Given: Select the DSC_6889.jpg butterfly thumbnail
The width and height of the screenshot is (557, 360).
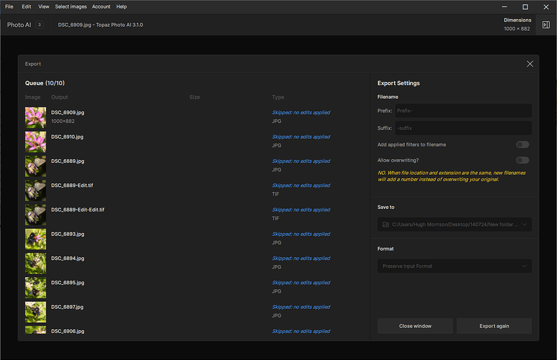Looking at the screenshot, I should pos(35,166).
